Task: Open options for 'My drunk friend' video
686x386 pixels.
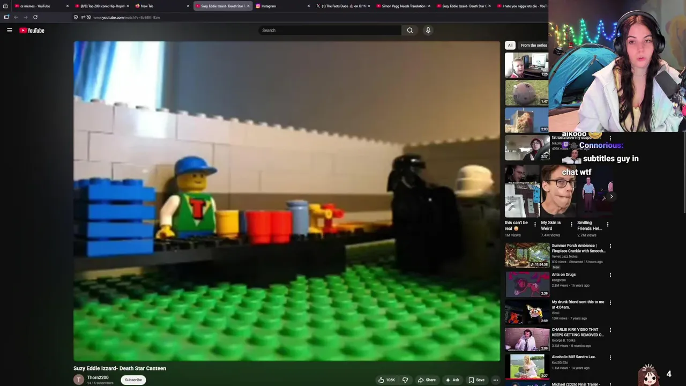Action: point(610,302)
